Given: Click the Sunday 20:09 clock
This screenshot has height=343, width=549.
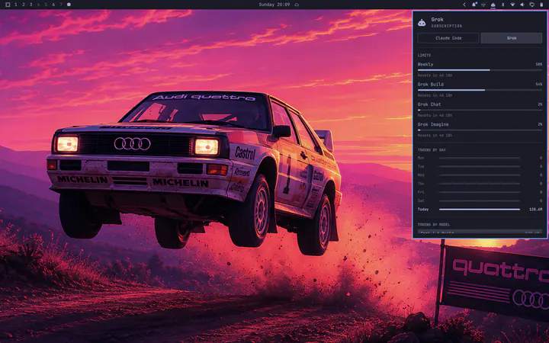Looking at the screenshot, I should 274,5.
